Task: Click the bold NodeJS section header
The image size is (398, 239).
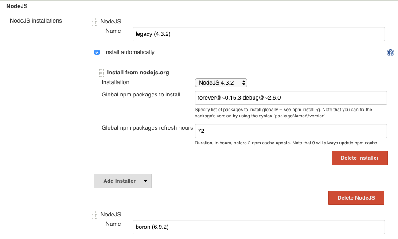Action: pyautogui.click(x=17, y=6)
